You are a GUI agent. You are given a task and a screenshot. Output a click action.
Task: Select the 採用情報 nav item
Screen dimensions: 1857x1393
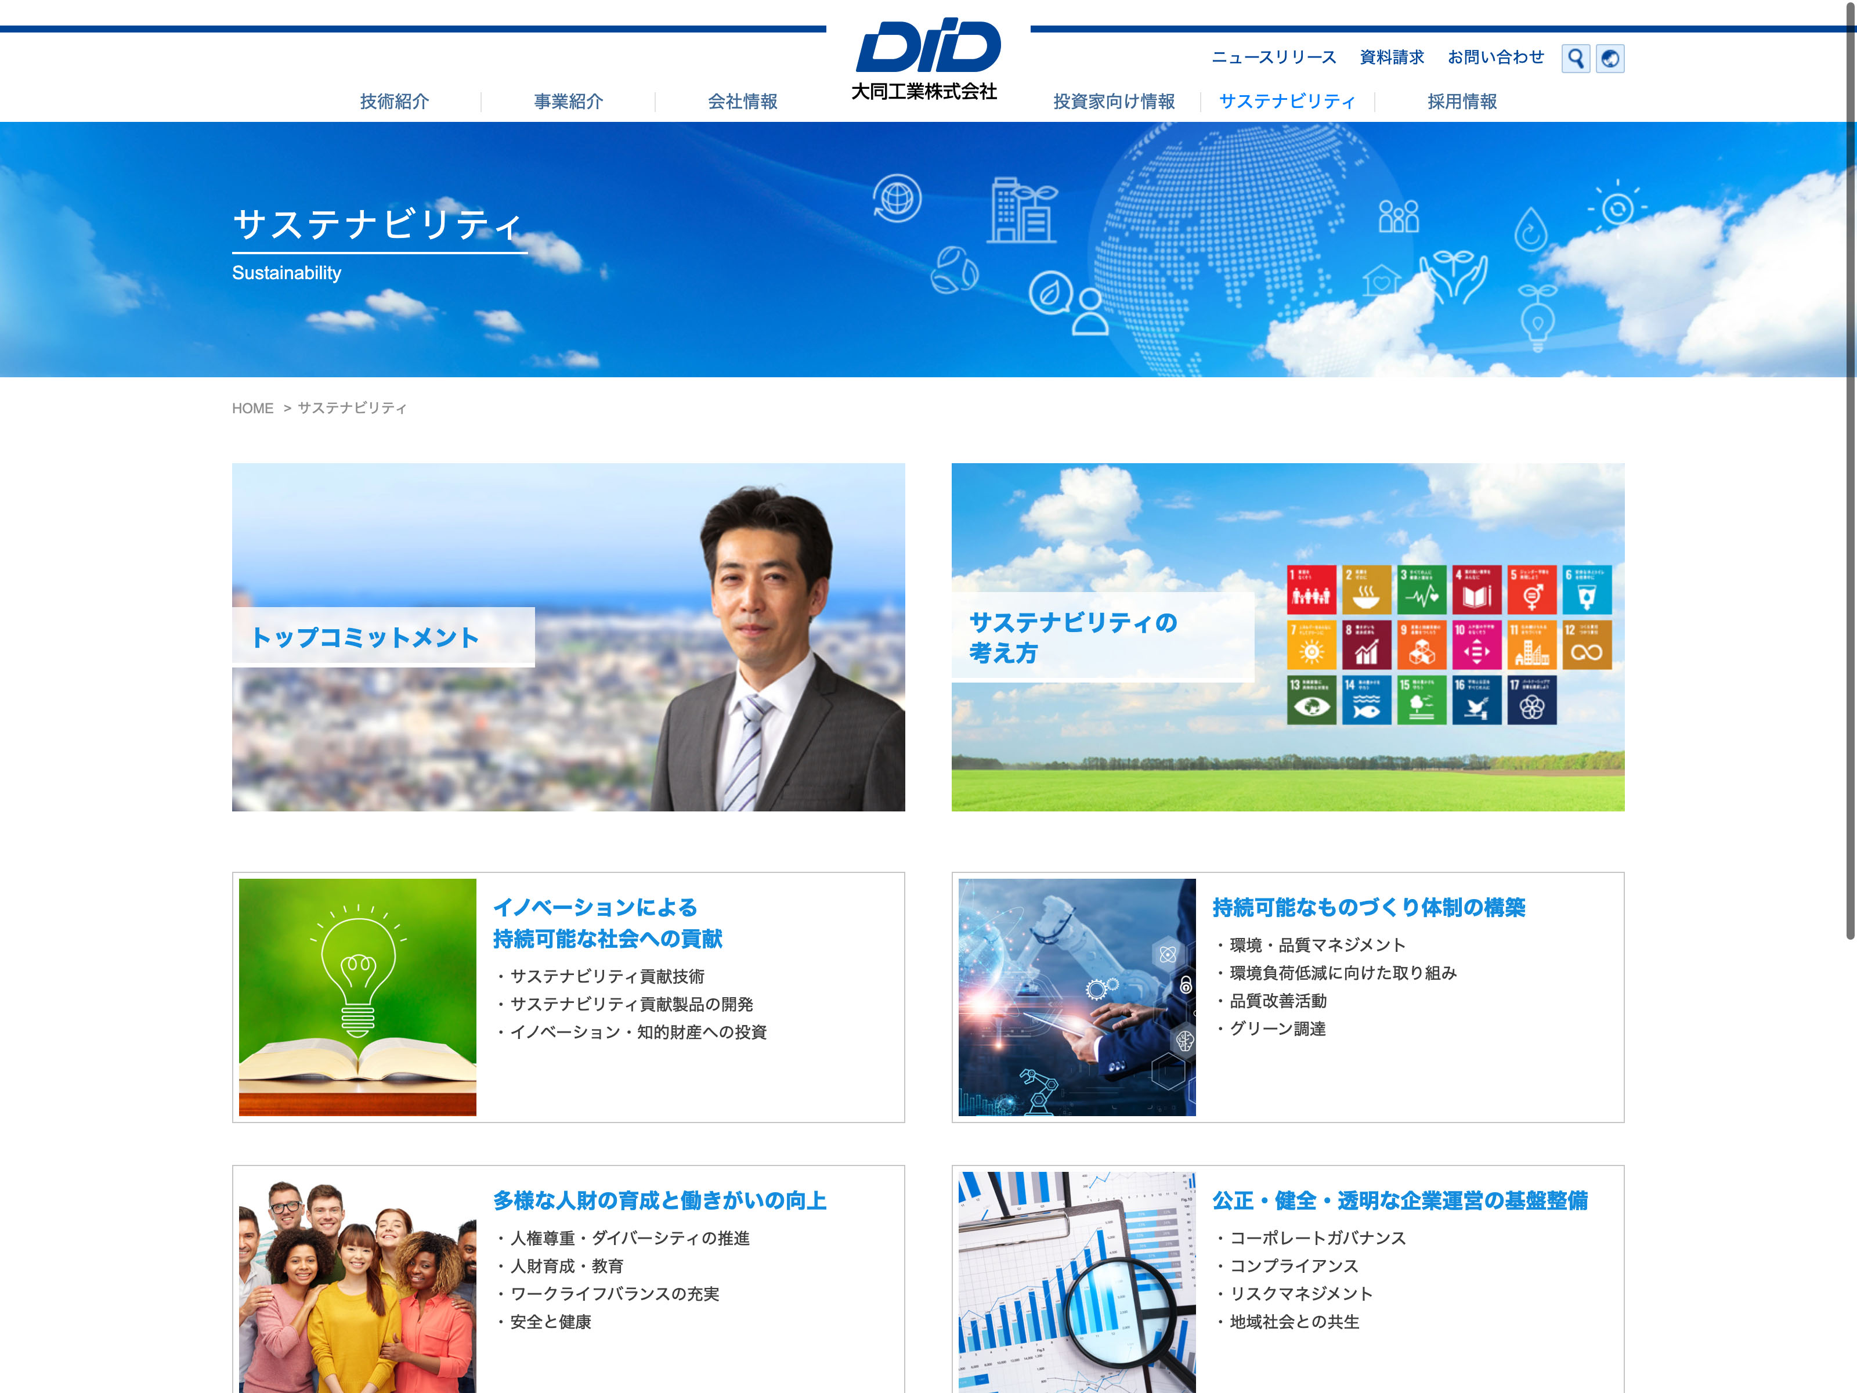(1462, 102)
